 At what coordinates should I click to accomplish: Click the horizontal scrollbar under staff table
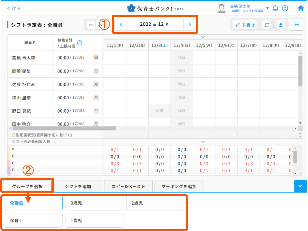coord(64,128)
